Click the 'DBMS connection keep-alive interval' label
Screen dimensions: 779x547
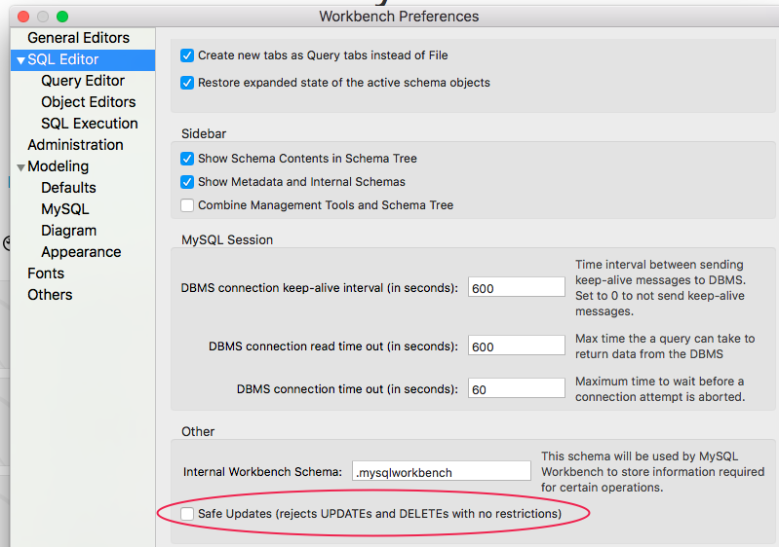tap(320, 288)
